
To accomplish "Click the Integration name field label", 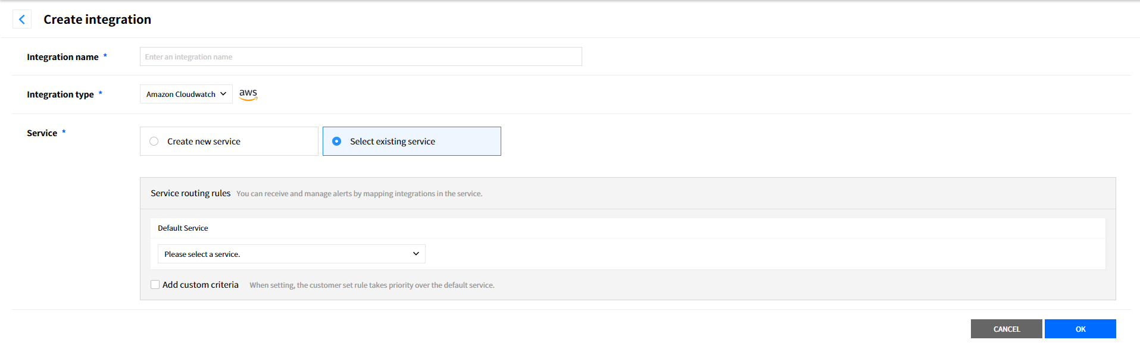I will coord(63,57).
